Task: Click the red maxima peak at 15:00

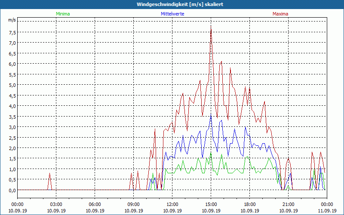Action: [211, 26]
